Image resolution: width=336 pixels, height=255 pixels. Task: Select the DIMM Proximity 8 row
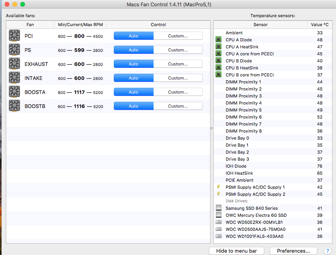[x=273, y=131]
